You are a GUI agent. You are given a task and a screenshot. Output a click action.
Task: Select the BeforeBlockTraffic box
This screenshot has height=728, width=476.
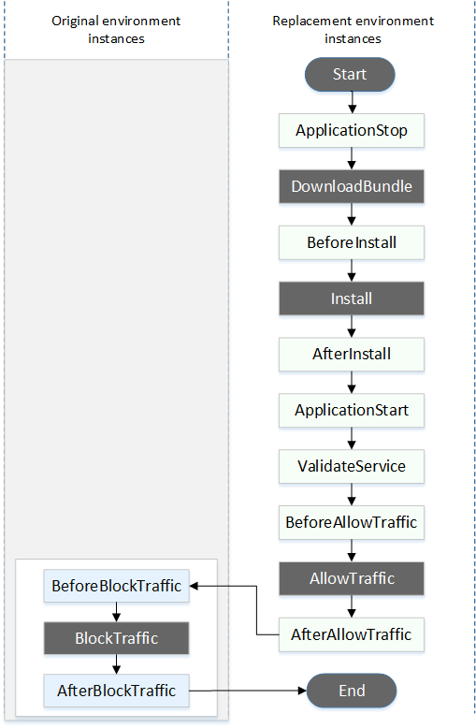(117, 586)
